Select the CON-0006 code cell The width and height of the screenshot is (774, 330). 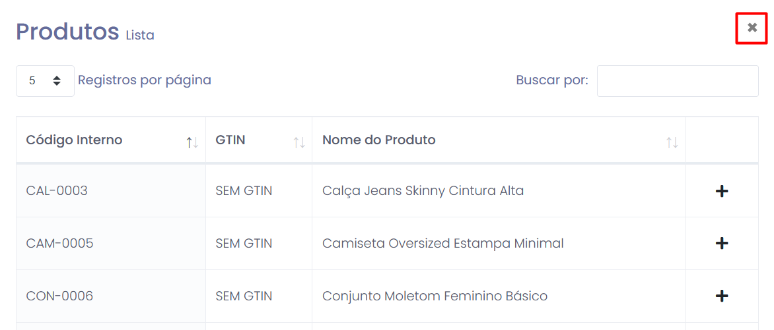[59, 296]
